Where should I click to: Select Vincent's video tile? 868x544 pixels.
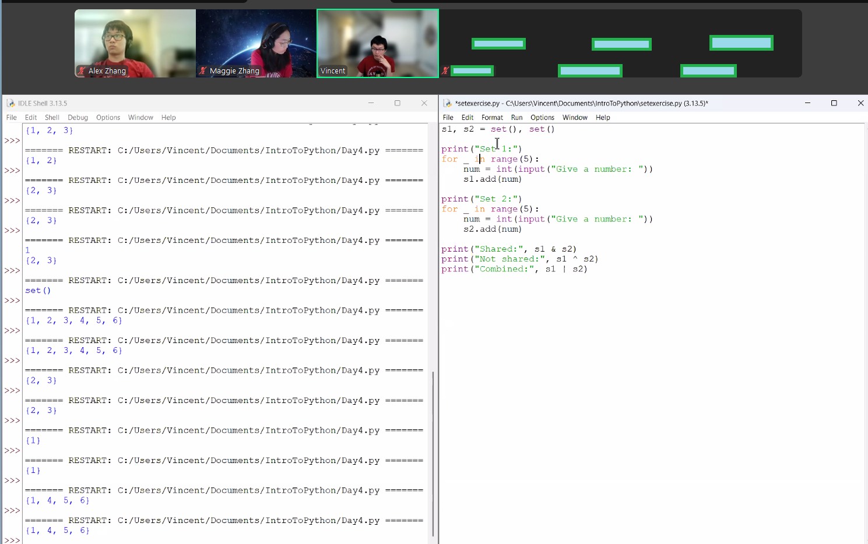tap(378, 44)
